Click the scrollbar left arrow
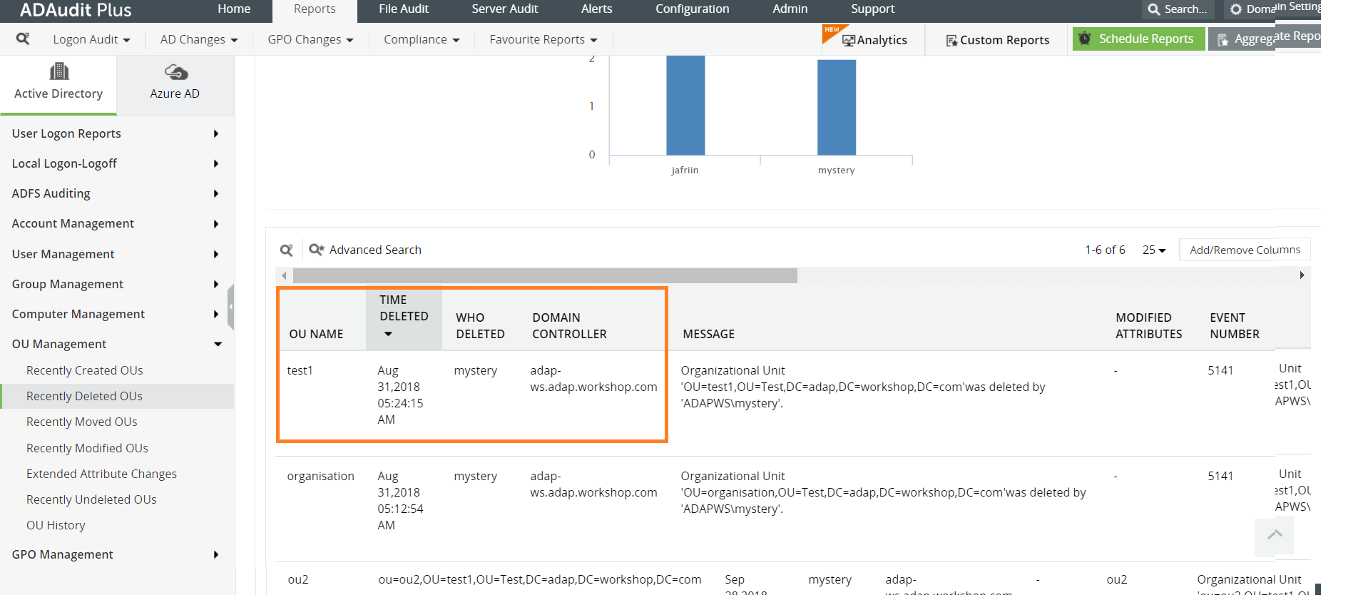1368x605 pixels. (284, 275)
